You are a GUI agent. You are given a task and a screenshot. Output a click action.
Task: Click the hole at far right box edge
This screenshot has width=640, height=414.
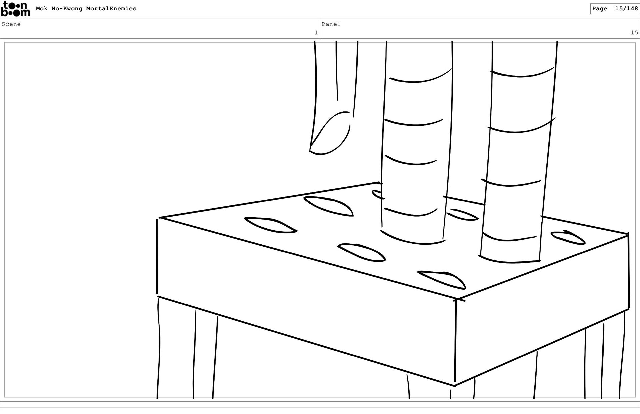coord(568,237)
